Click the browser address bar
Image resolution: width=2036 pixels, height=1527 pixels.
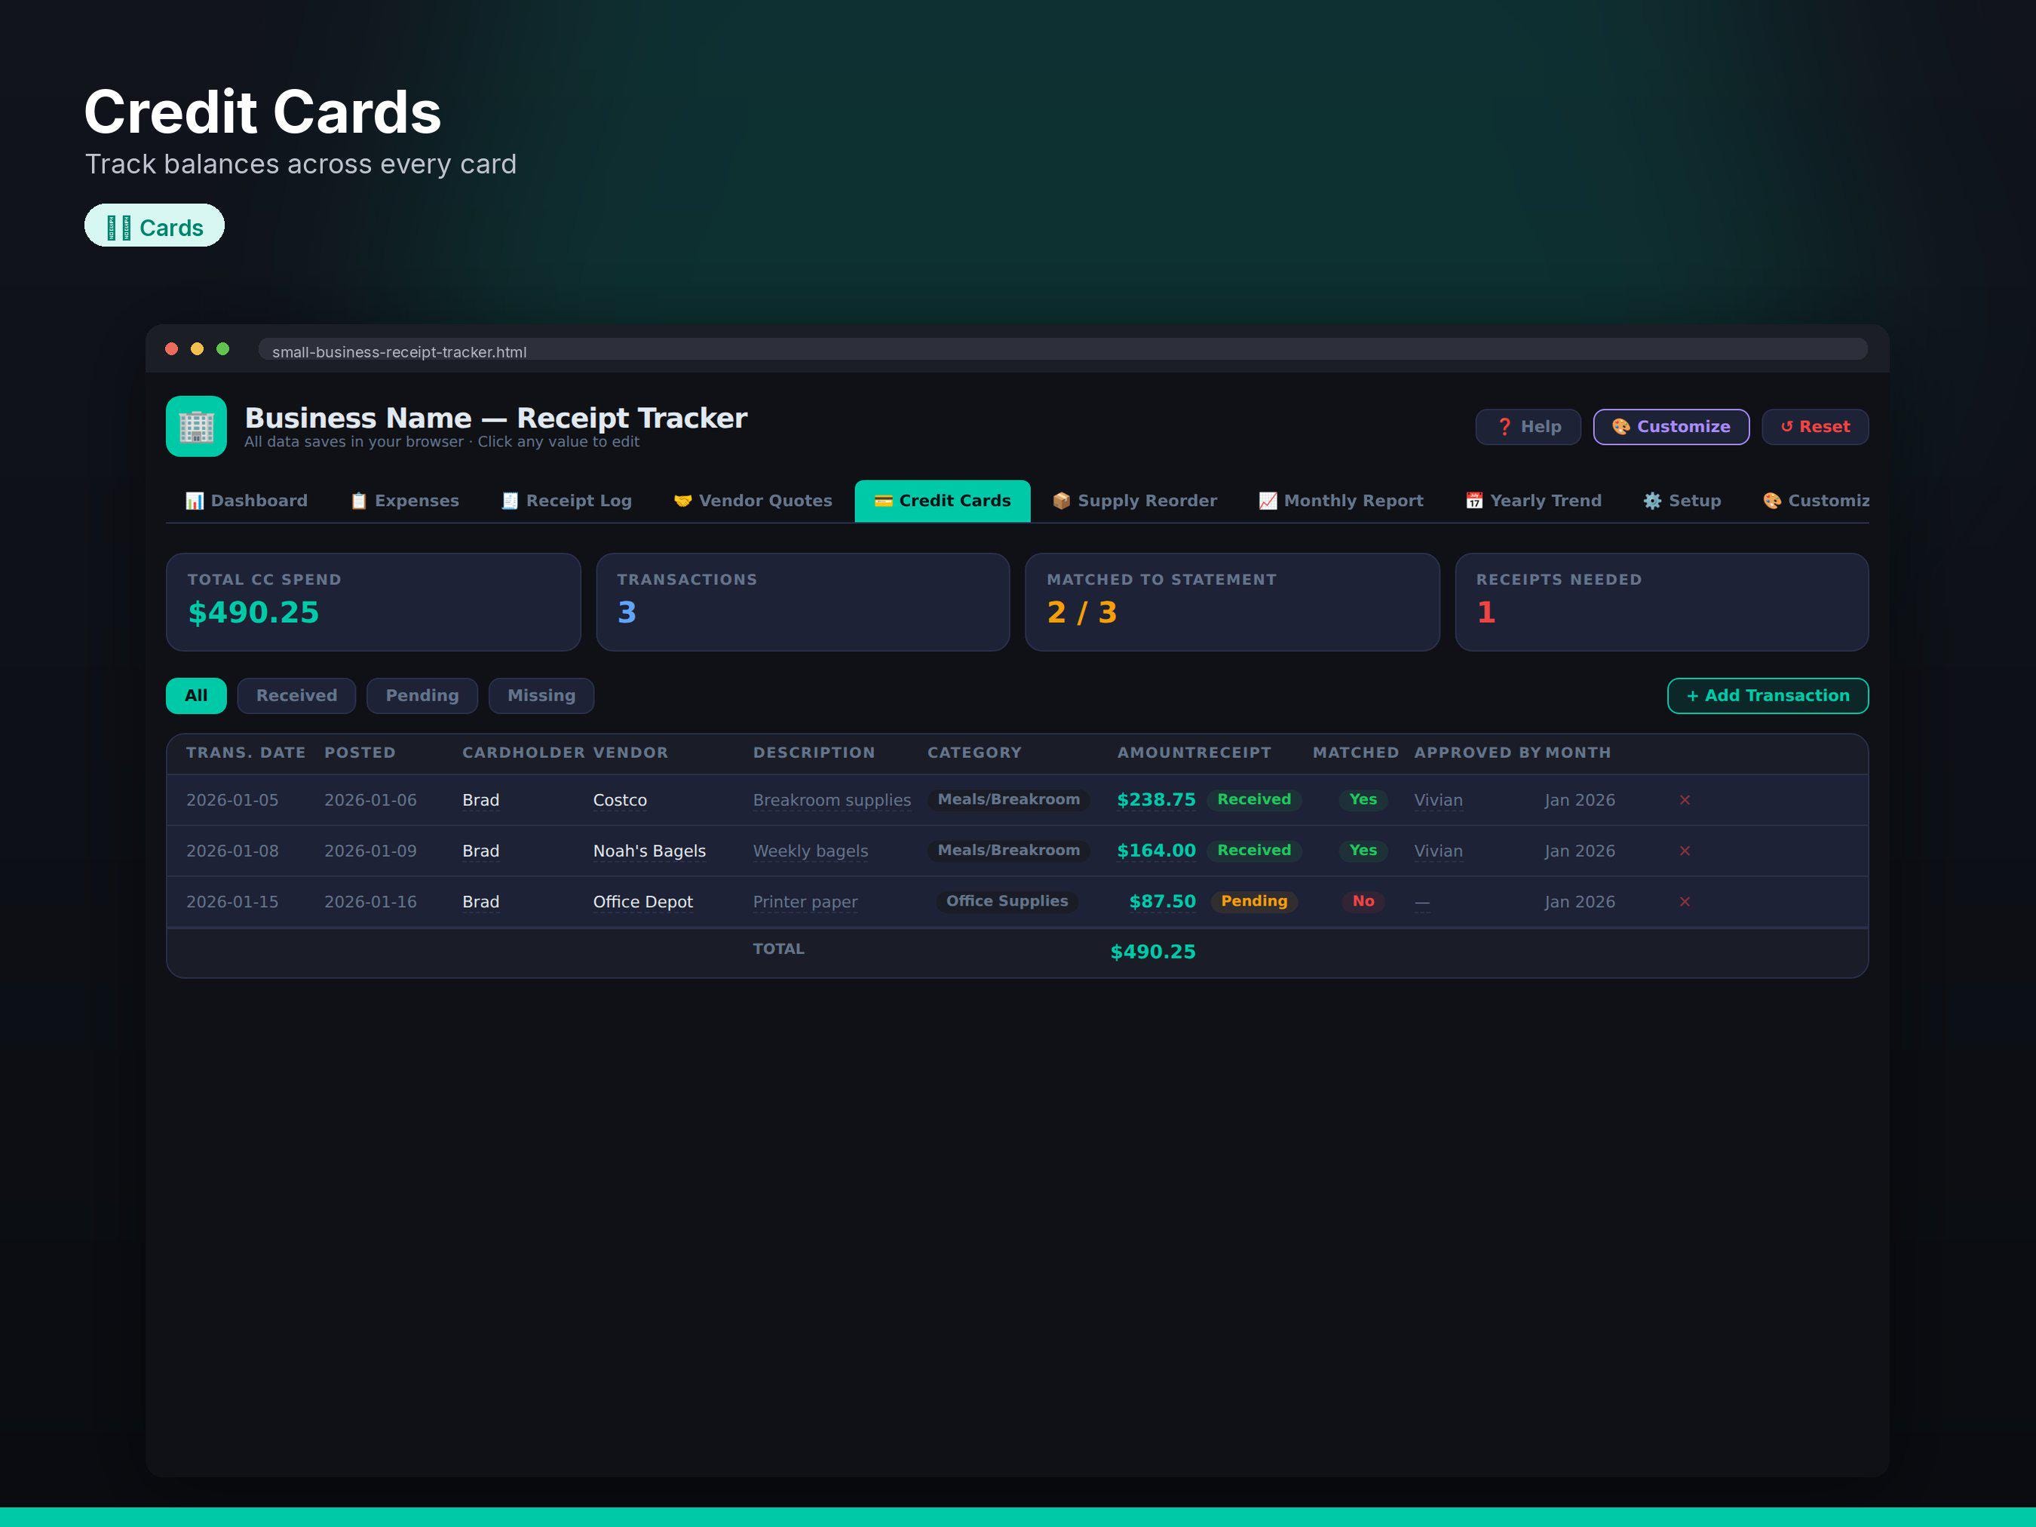point(1062,351)
